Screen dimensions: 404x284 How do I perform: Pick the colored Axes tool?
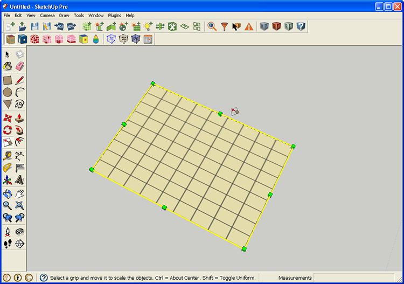click(x=8, y=180)
